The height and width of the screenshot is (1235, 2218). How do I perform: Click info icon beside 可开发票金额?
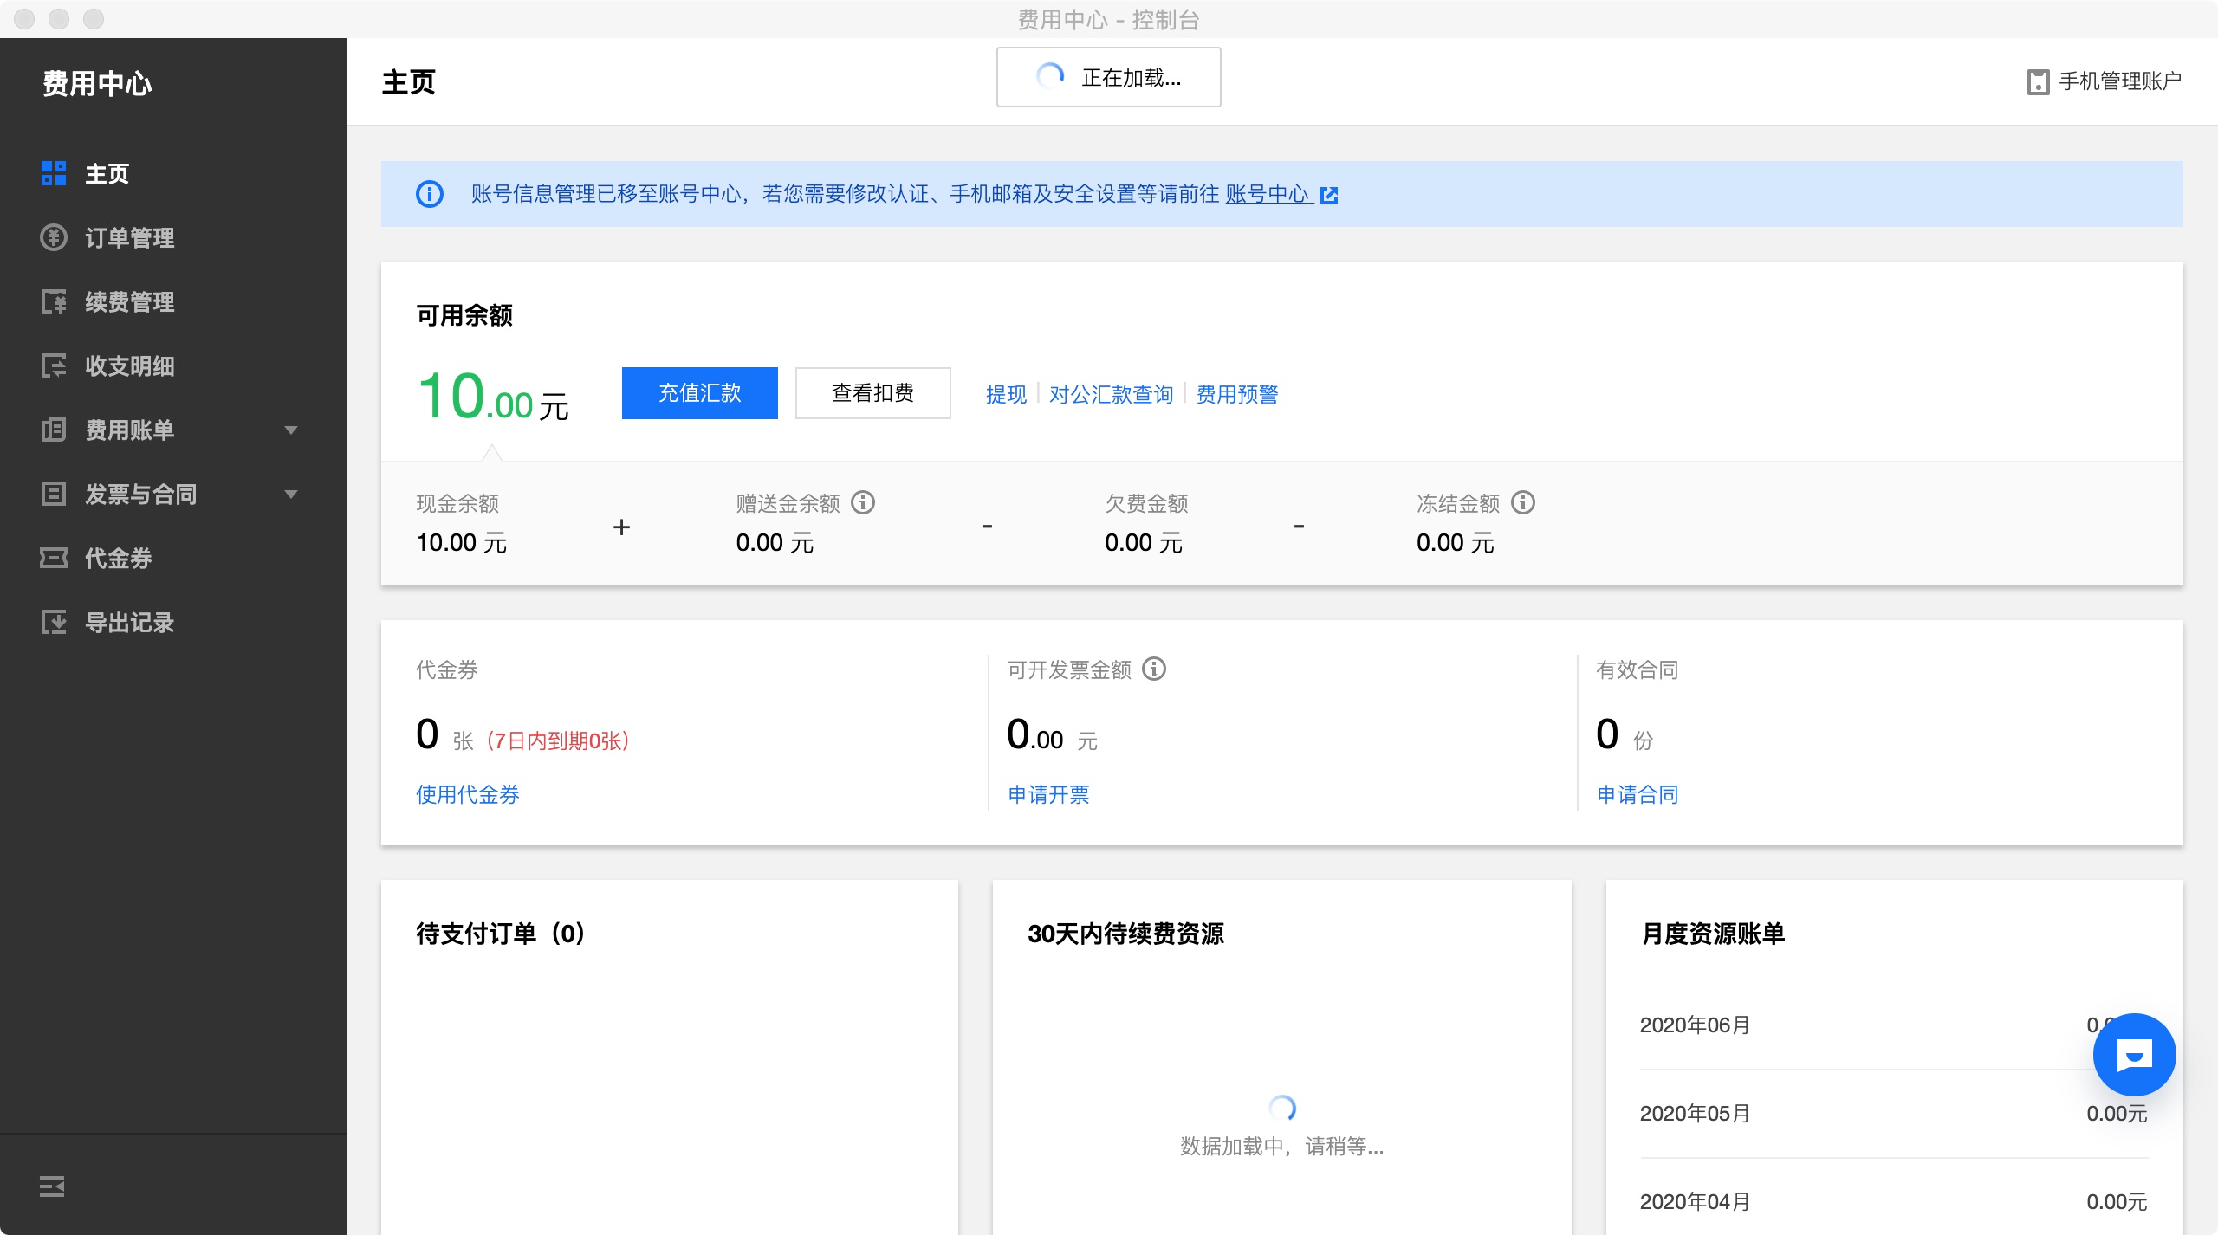tap(1154, 669)
